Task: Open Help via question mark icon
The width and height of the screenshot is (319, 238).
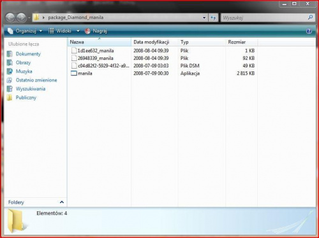Action: coord(309,31)
